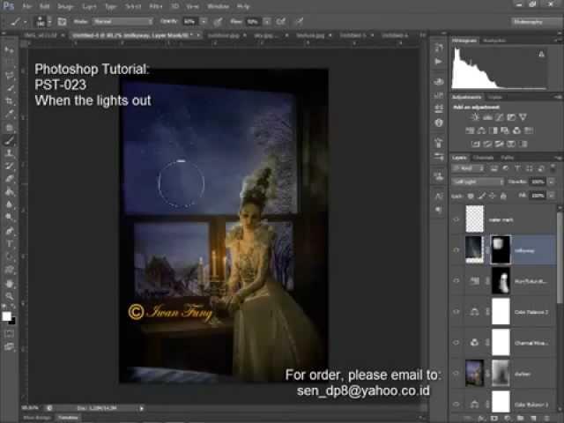Select the Zoom tool
Screen dimensions: 564x423
tap(9, 296)
